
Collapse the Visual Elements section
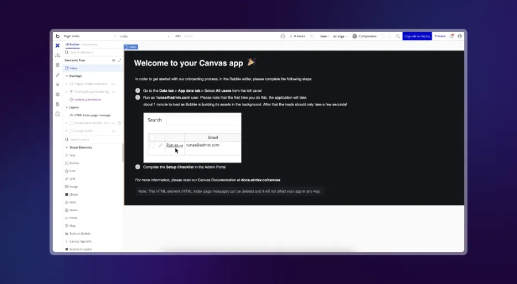67,147
